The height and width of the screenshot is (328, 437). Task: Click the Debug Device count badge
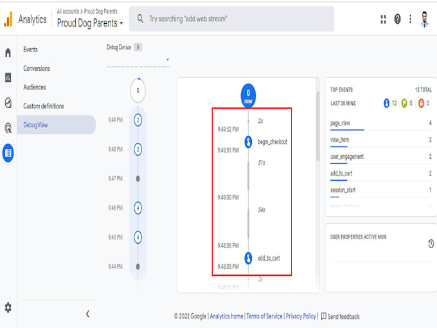click(x=138, y=47)
